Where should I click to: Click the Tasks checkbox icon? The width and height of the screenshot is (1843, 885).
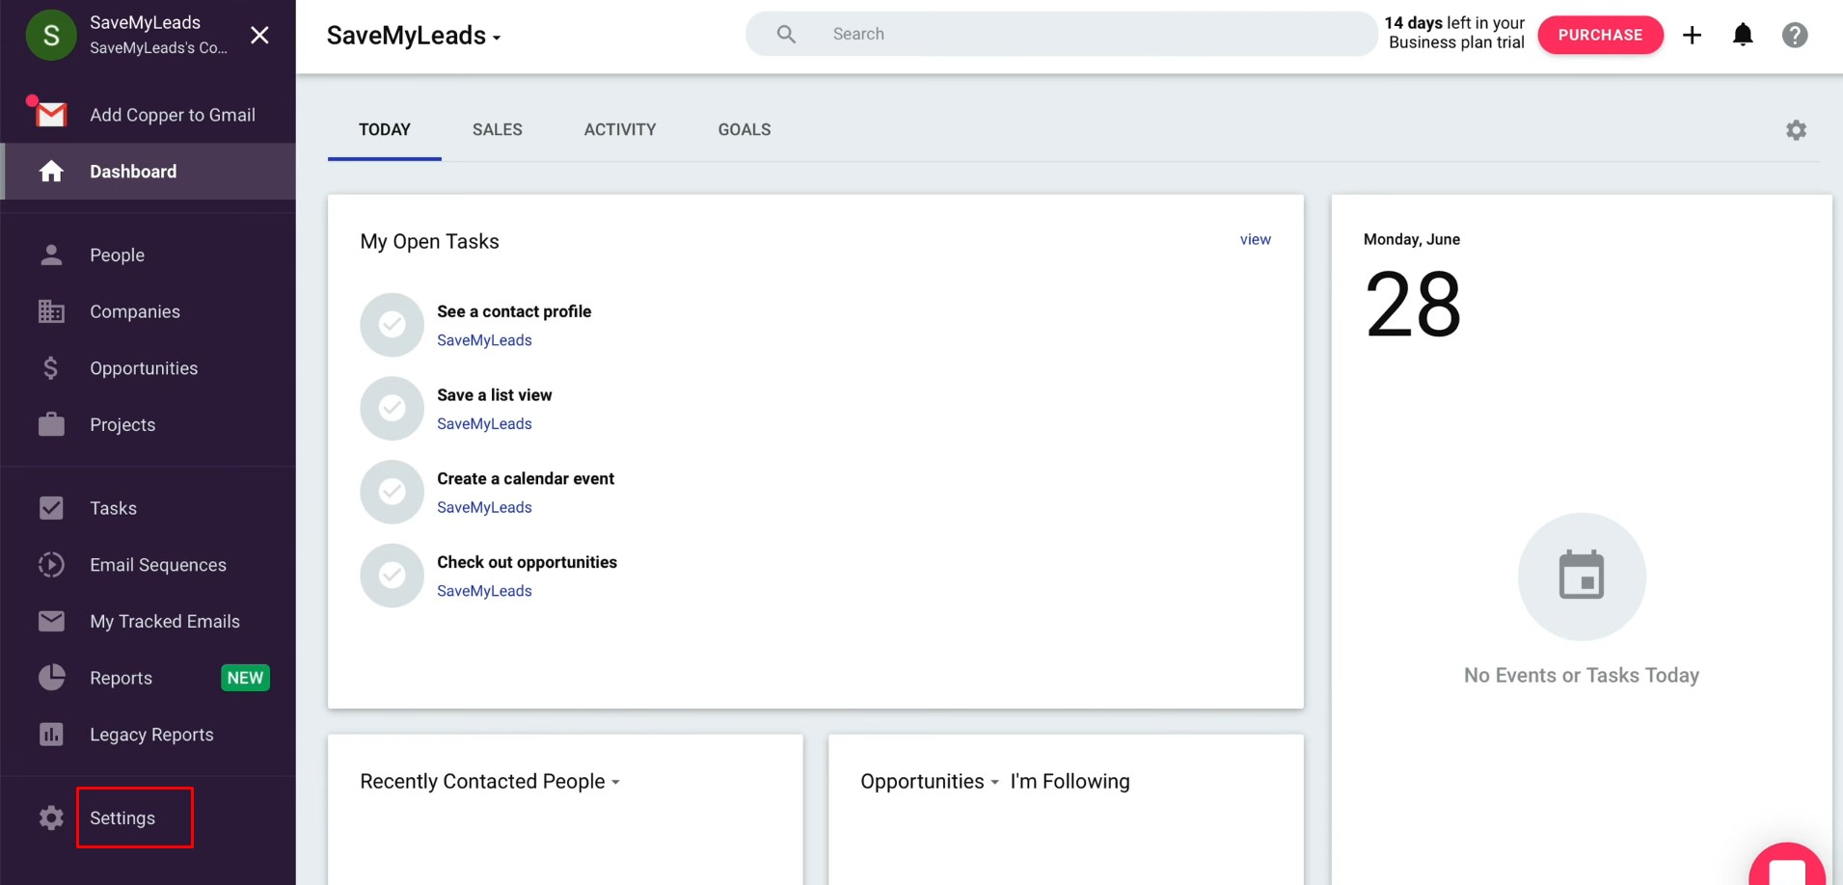coord(51,508)
